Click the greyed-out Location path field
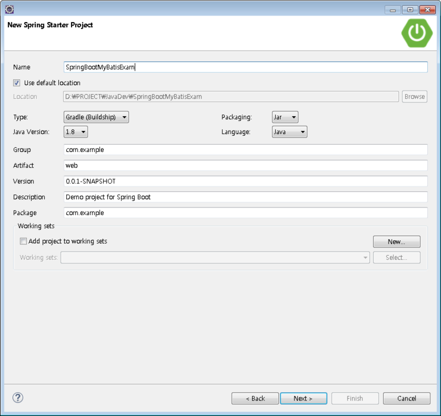Viewport: 441px width, 416px height. (231, 97)
